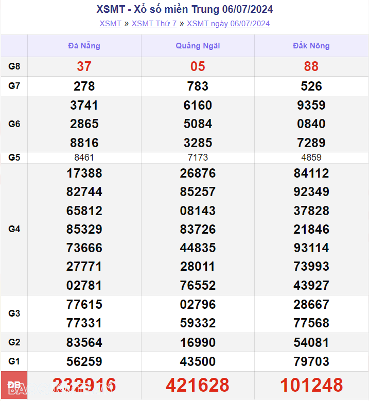Click the G8 row label

14,66
